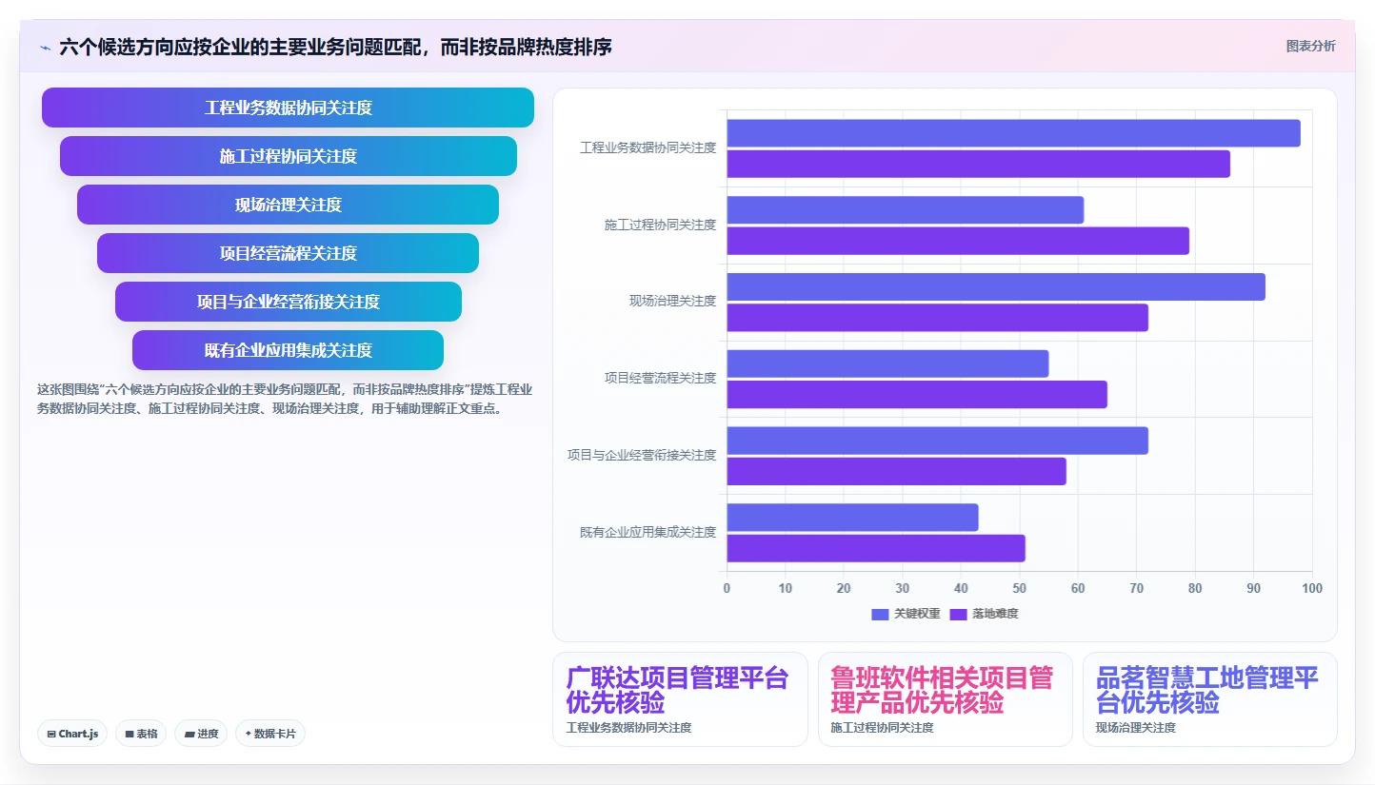Click the x-axis value 50
This screenshot has height=785, width=1375.
pos(1019,589)
